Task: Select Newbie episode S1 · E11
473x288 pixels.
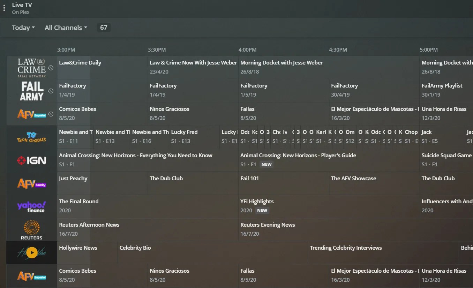Action: coord(75,137)
